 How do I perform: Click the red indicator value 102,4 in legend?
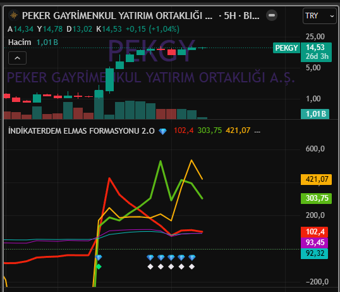pyautogui.click(x=183, y=130)
